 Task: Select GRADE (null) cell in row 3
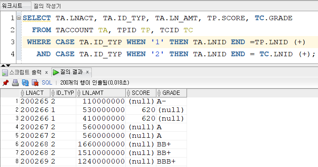(171, 118)
